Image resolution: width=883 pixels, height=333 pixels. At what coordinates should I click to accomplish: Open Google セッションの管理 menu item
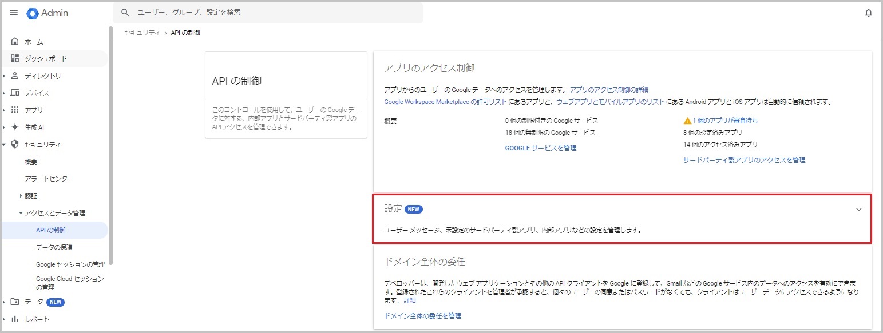coord(70,264)
